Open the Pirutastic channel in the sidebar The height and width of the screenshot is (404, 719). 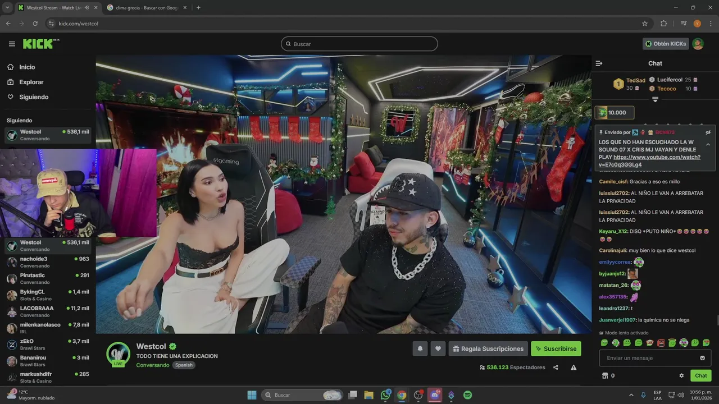pos(48,278)
